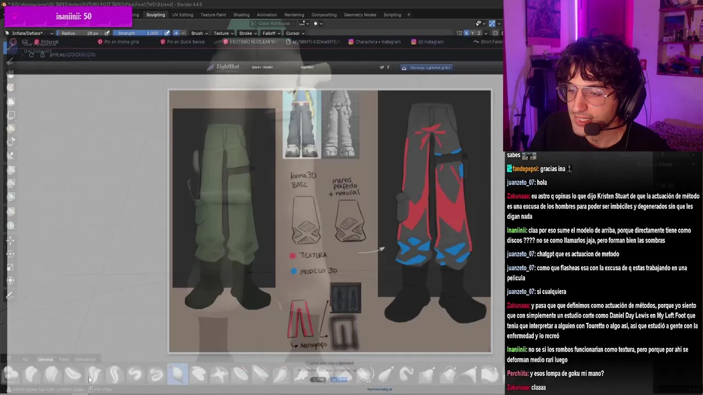Reload the browser page with refresh icon

(x=31, y=54)
